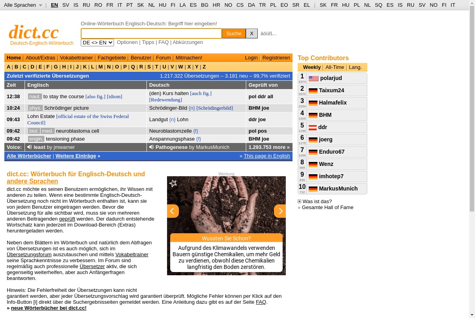Screen dimensions: 475x318
Task: Click the German flag next to Taixum24
Action: coord(313,91)
